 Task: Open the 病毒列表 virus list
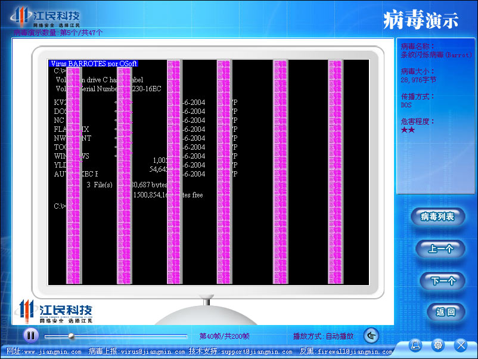(437, 216)
